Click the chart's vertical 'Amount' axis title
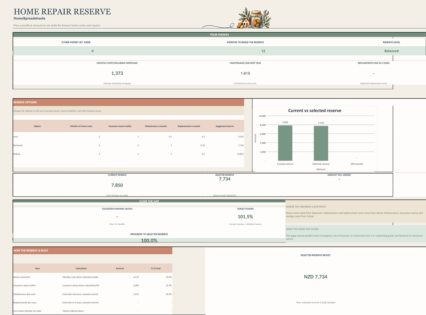The image size is (426, 315). [x=255, y=138]
